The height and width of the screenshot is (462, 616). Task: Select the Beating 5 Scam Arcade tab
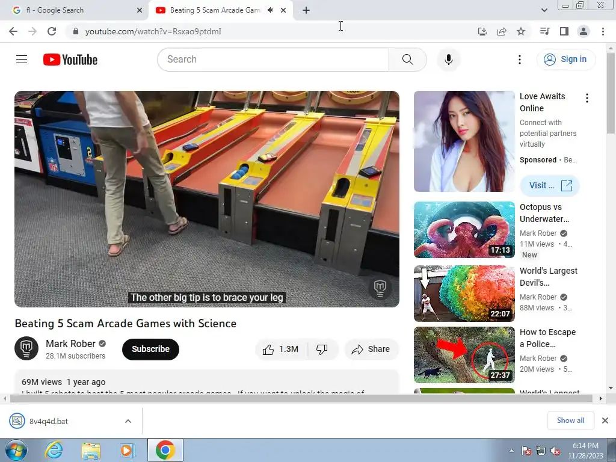[215, 10]
